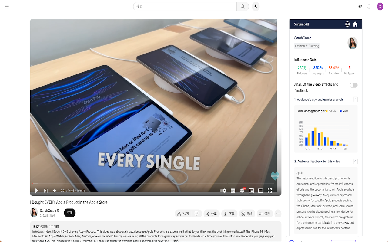Click the 保存 save button

[x=265, y=214]
